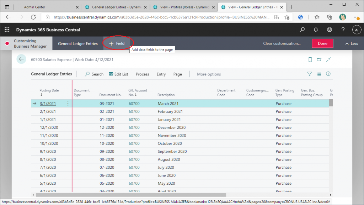Open the settings gear icon
This screenshot has width=364, height=205.
coord(330,30)
